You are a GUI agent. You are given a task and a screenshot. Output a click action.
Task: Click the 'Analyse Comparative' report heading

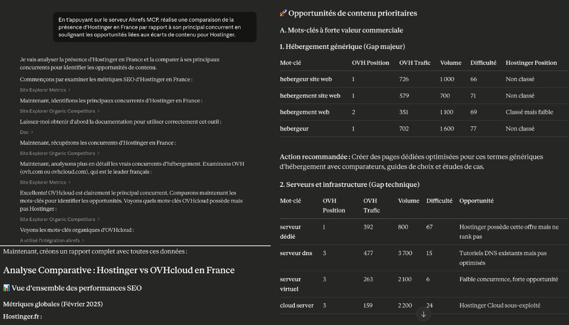[118, 270]
